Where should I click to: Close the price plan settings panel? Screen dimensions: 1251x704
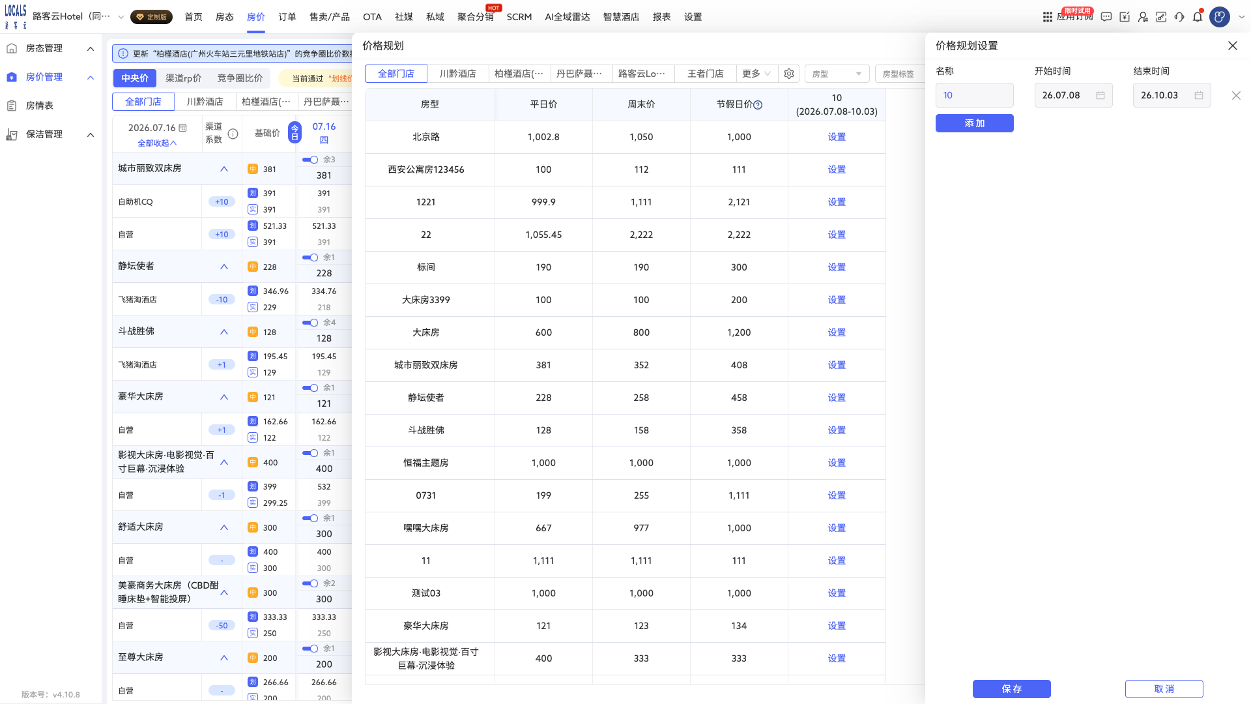[1233, 46]
